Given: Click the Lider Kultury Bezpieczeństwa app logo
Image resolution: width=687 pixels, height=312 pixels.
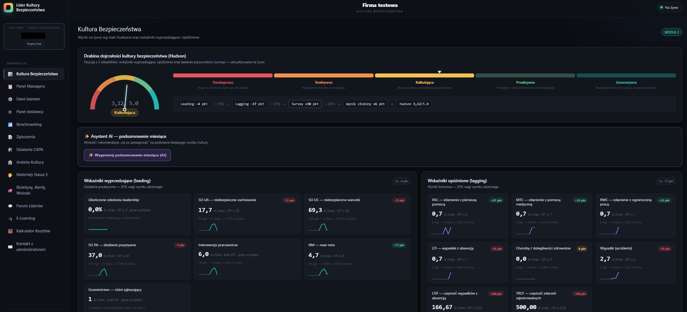Looking at the screenshot, I should [x=8, y=7].
